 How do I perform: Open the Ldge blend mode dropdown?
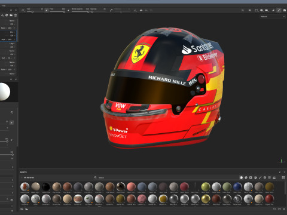[x=13, y=44]
